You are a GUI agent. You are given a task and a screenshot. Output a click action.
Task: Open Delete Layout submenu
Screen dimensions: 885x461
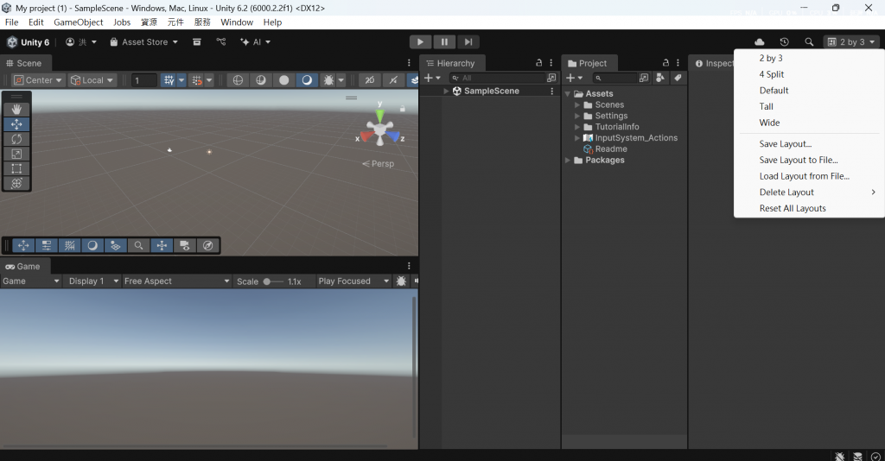point(809,193)
